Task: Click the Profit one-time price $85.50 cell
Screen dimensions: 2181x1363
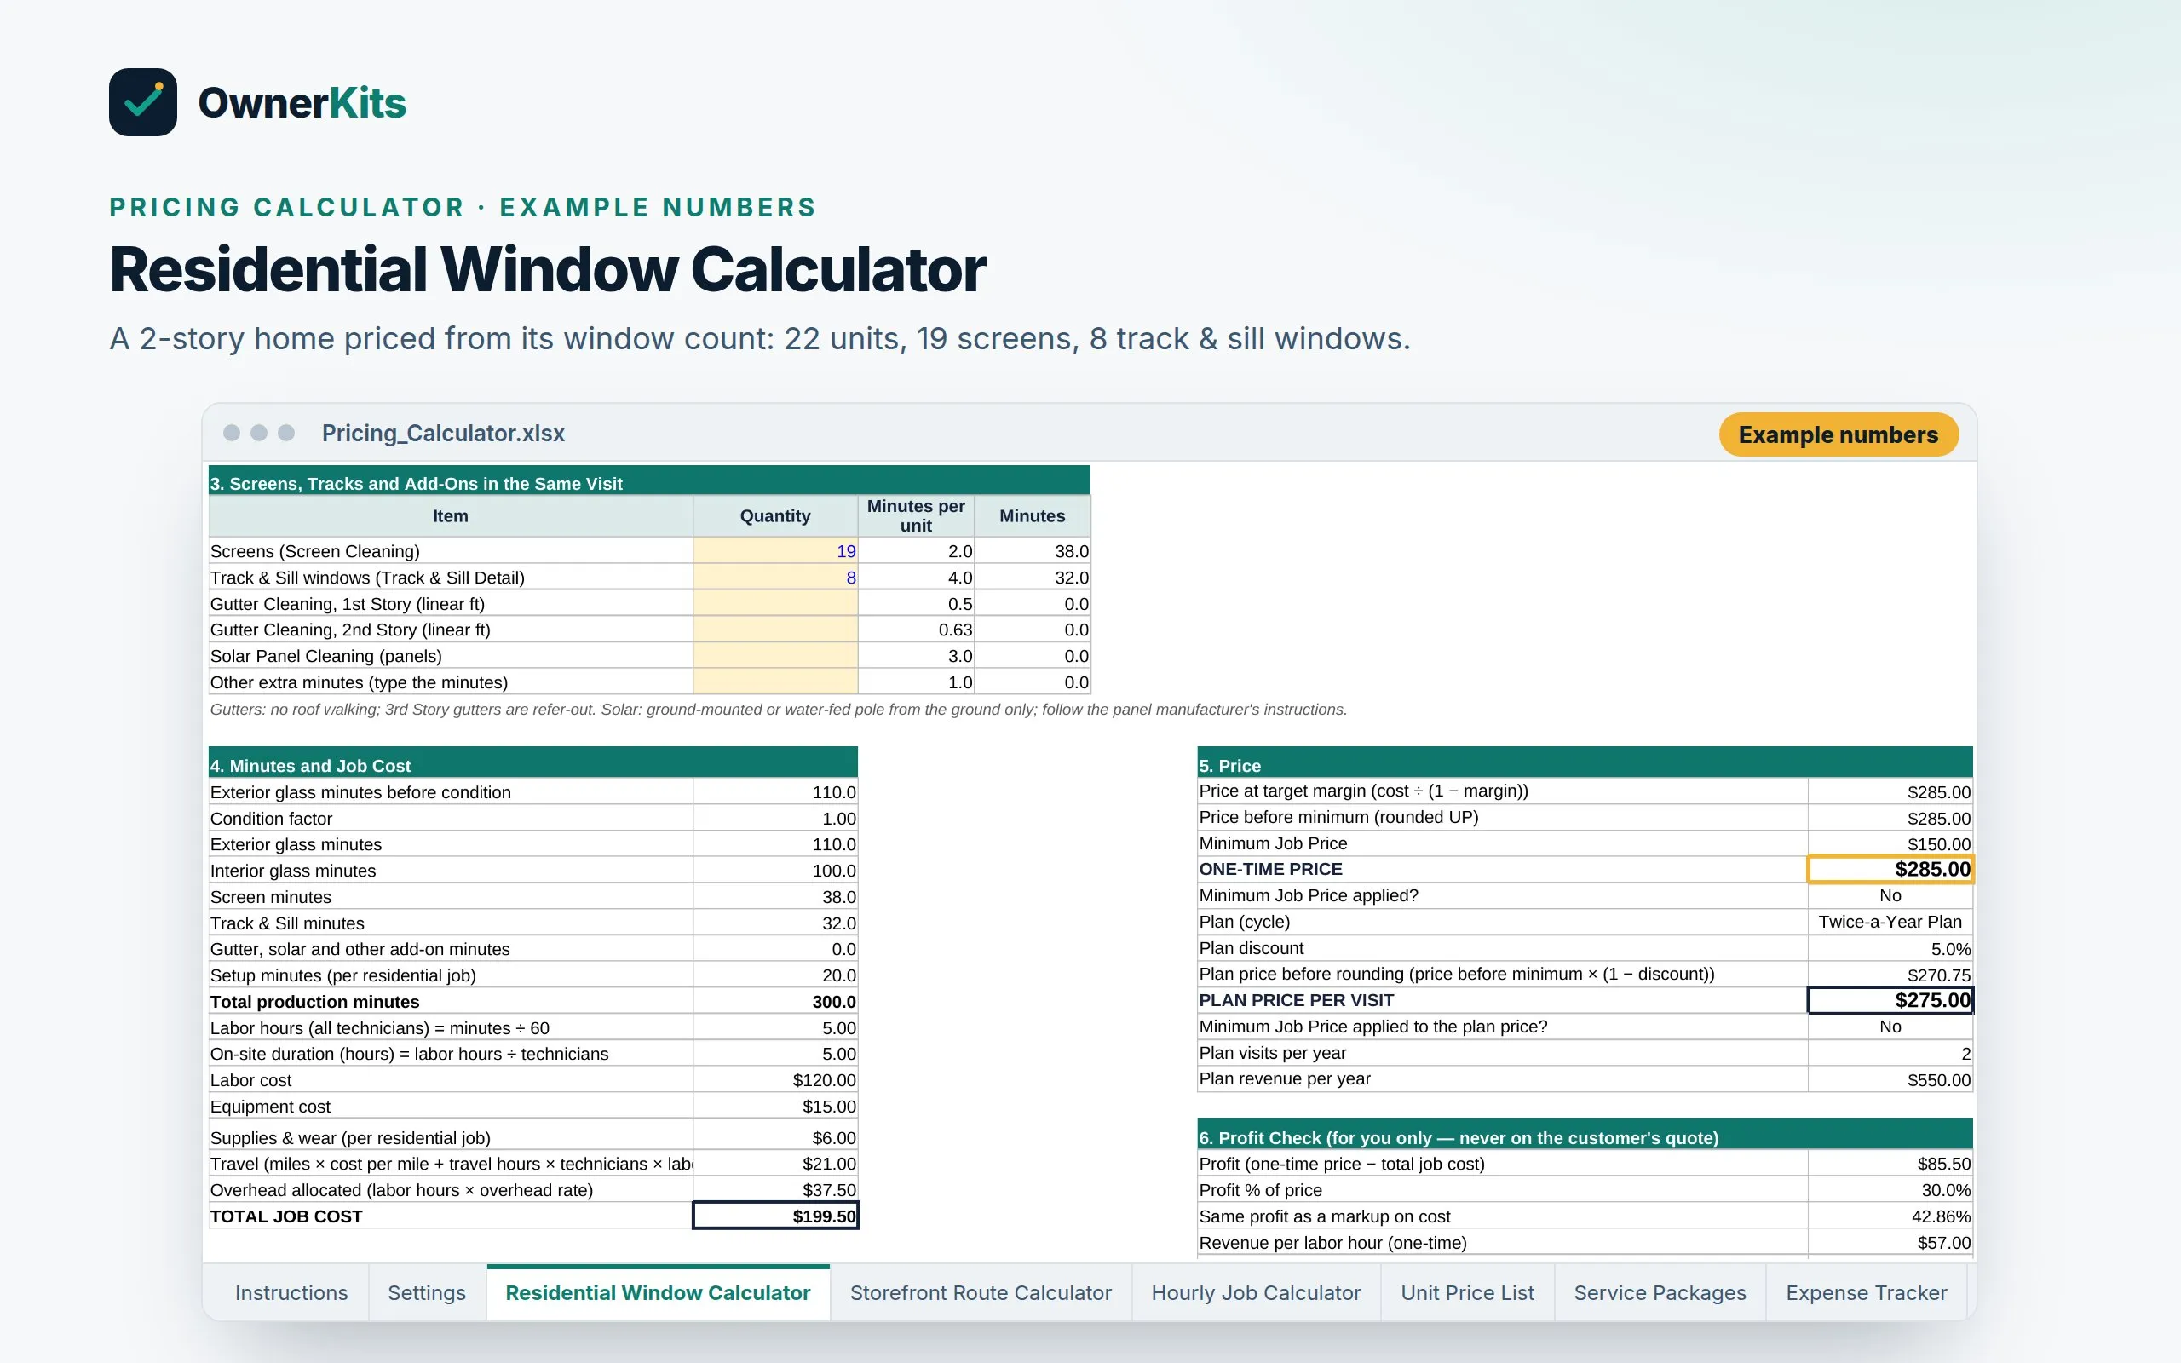Action: coord(1890,1164)
